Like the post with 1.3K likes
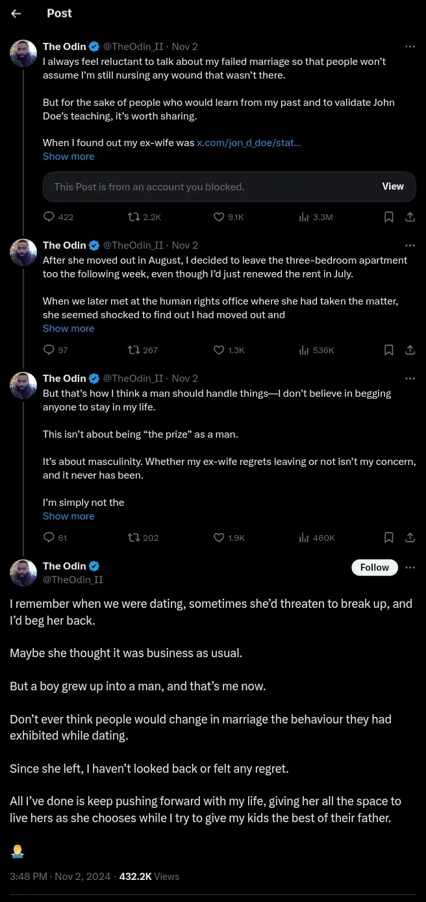This screenshot has width=426, height=902. coord(219,350)
